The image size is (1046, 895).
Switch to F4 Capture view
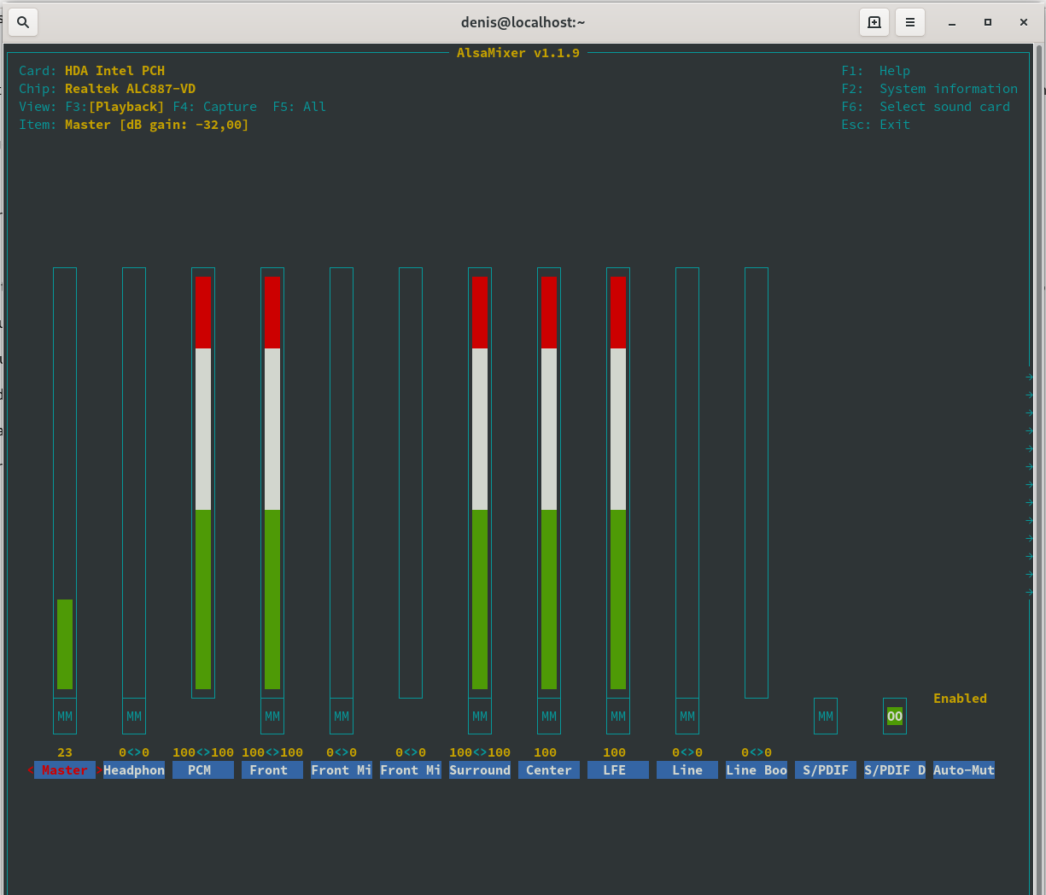pos(215,107)
